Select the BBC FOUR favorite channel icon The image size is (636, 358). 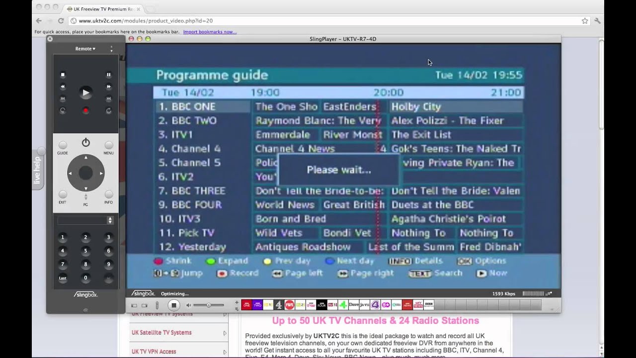point(321,305)
